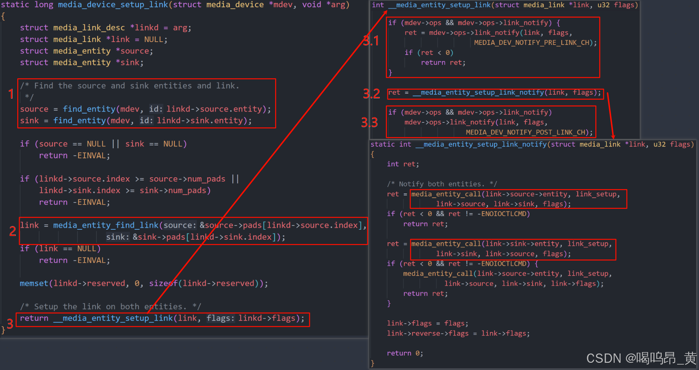This screenshot has width=699, height=370.
Task: Click 'link->sink, link->source, flags);' argument line
Action: (504, 254)
